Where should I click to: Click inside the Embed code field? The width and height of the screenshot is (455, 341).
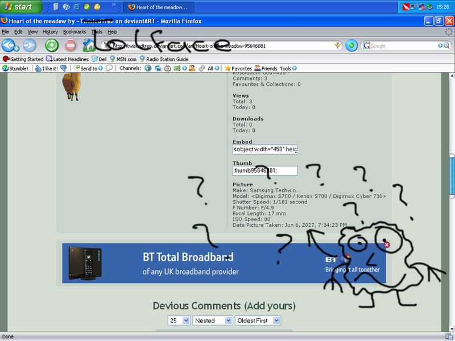265,149
